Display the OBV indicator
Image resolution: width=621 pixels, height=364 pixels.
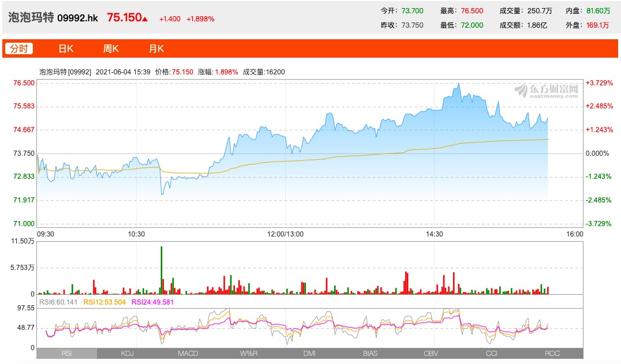431,353
